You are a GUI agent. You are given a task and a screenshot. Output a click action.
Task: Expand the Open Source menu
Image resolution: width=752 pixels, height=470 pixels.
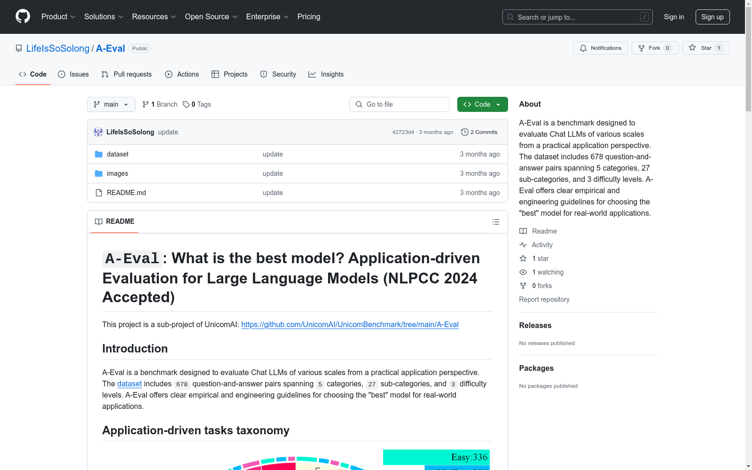coord(211,17)
